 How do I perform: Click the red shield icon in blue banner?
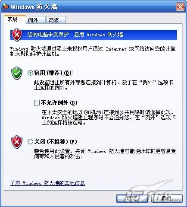[17, 35]
